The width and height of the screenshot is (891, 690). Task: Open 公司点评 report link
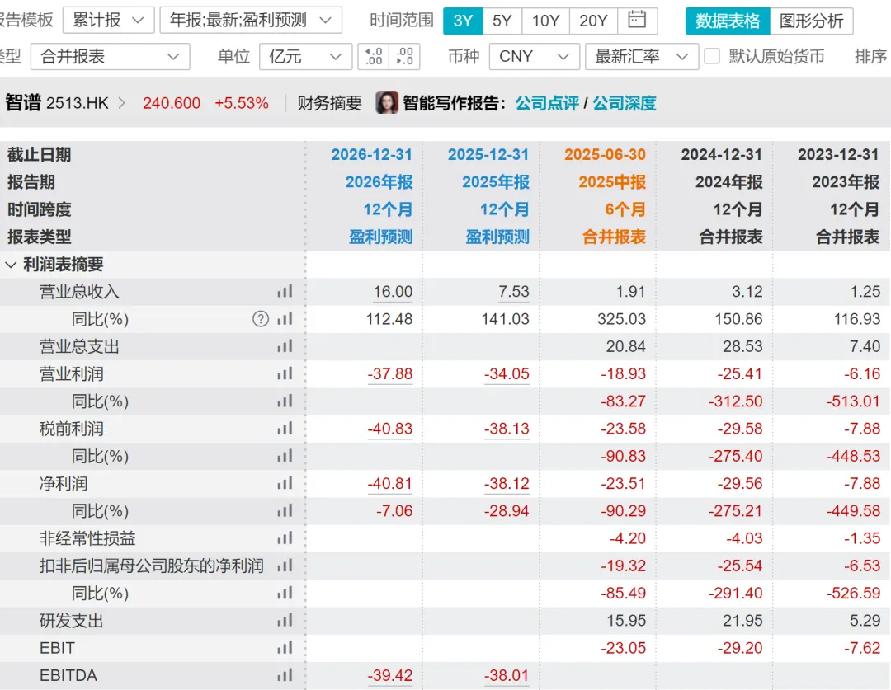(x=547, y=103)
